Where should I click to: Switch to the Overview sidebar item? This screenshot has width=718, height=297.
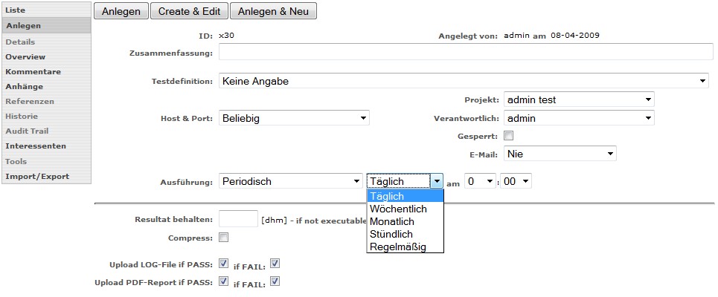click(25, 56)
